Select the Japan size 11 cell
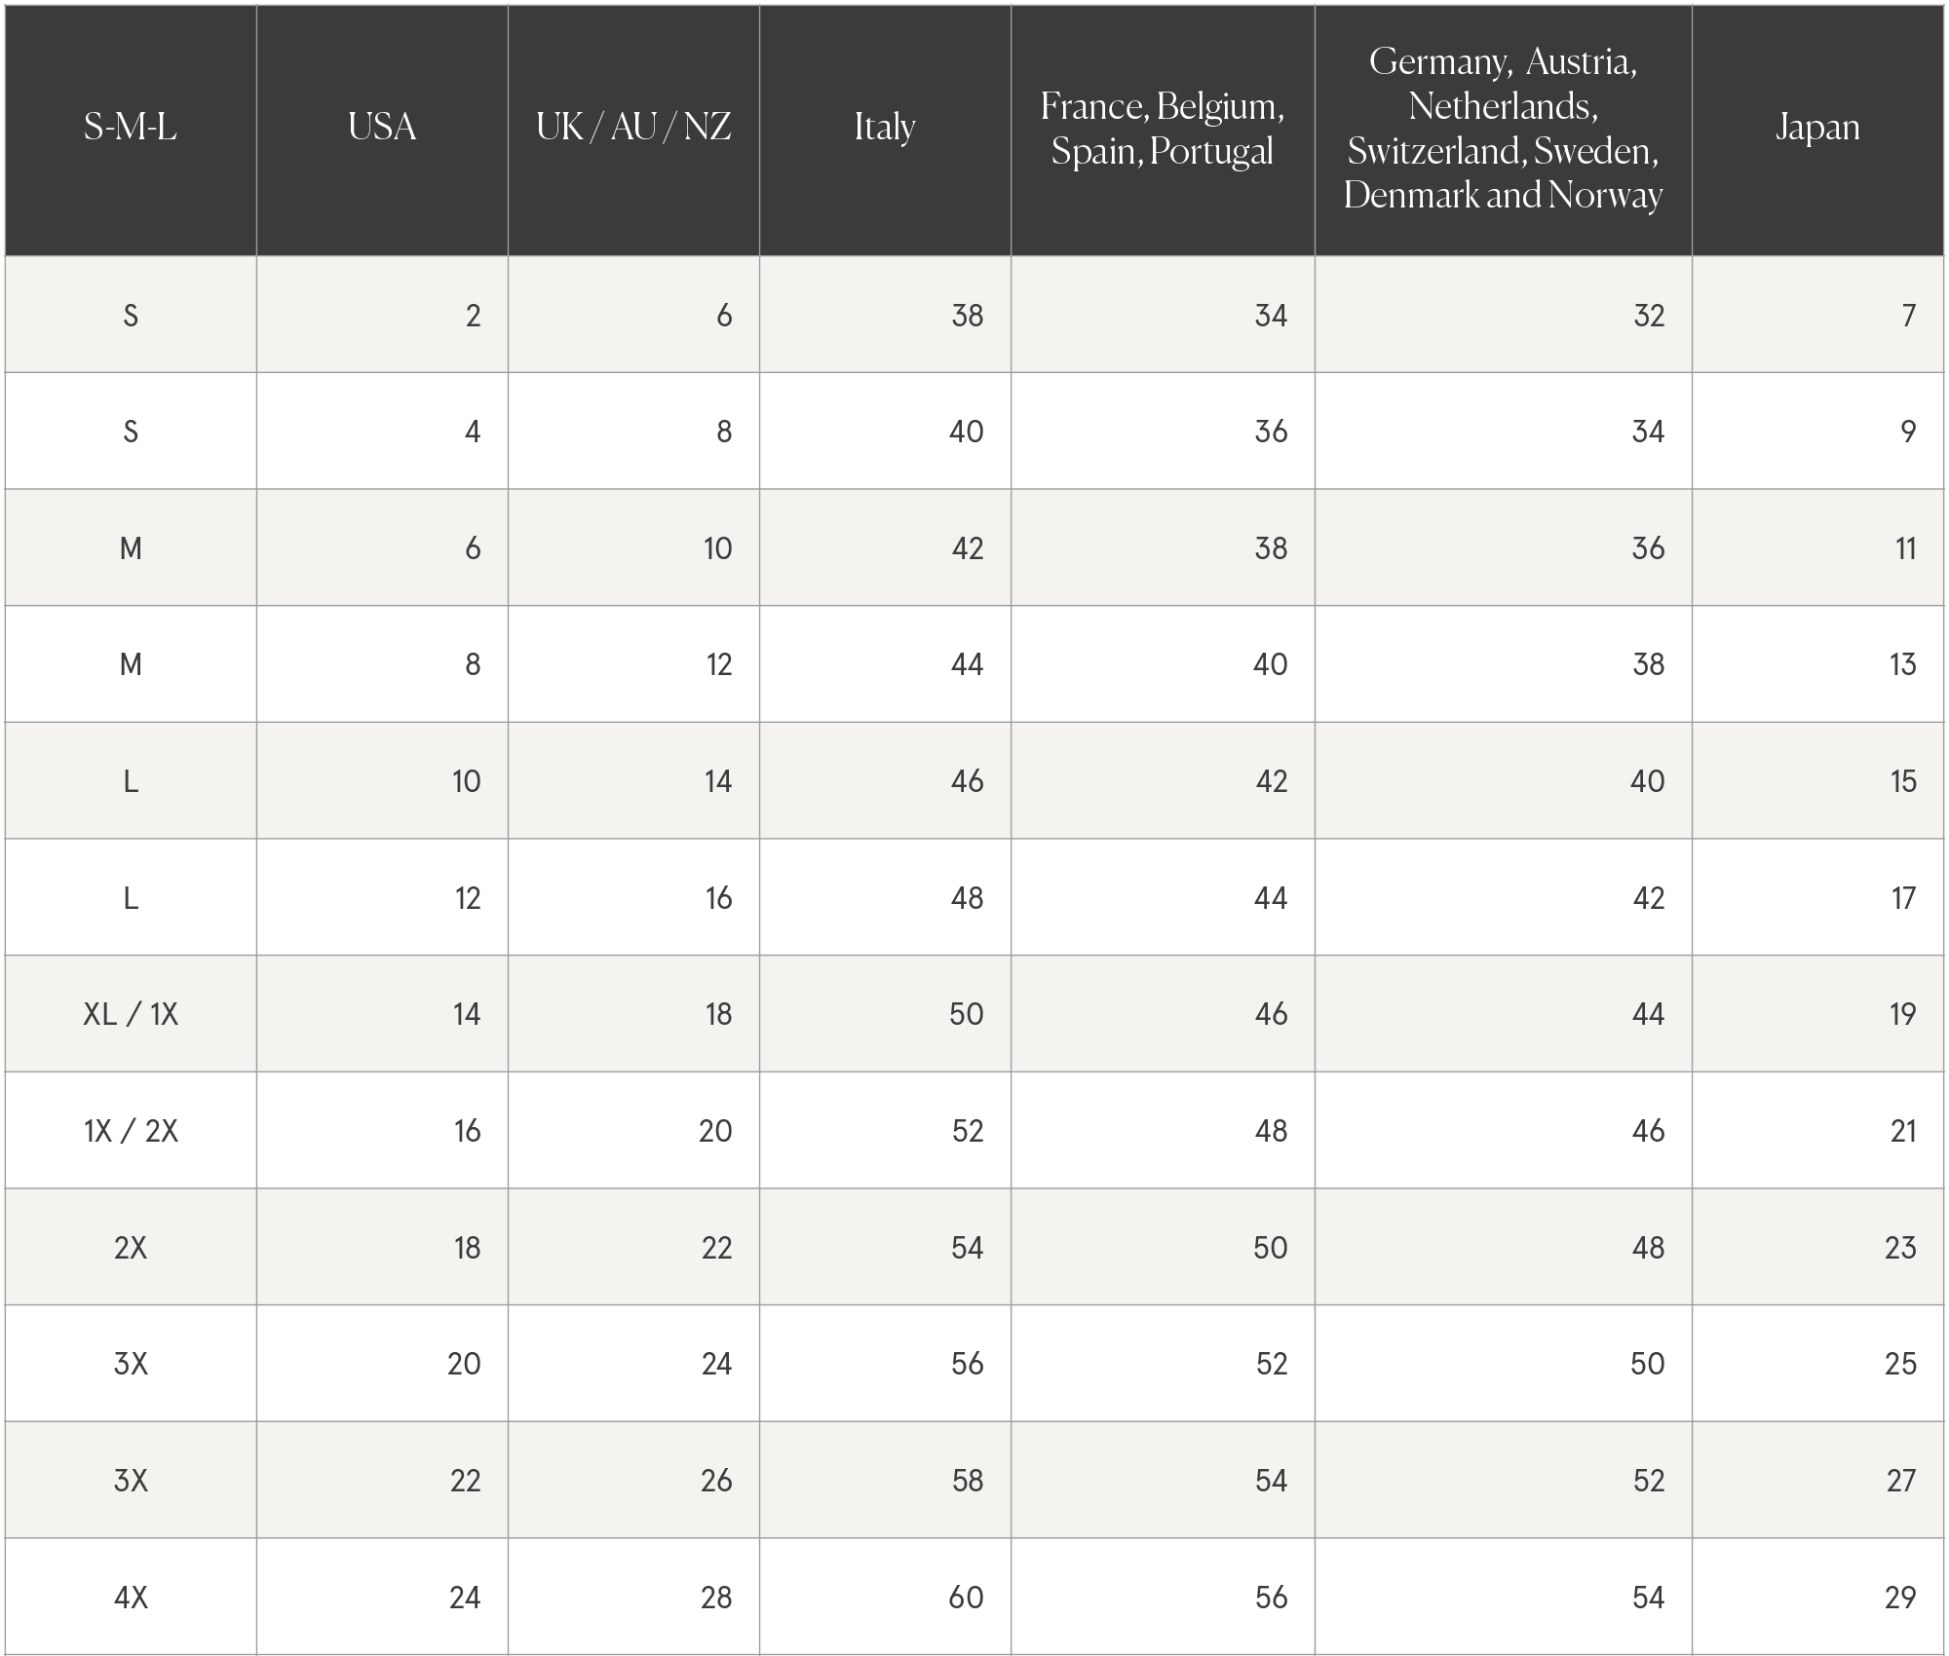 click(1905, 548)
